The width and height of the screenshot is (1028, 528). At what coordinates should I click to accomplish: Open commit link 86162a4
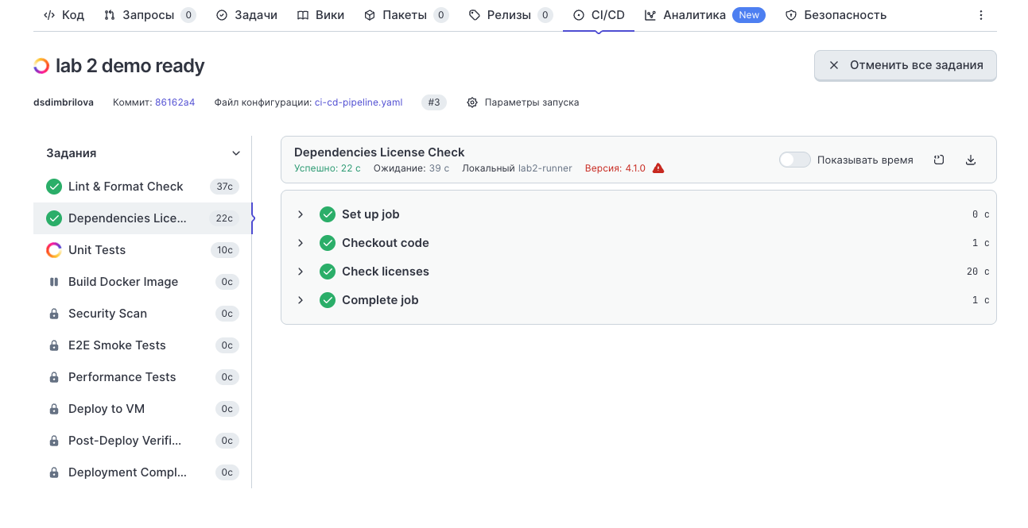tap(175, 102)
